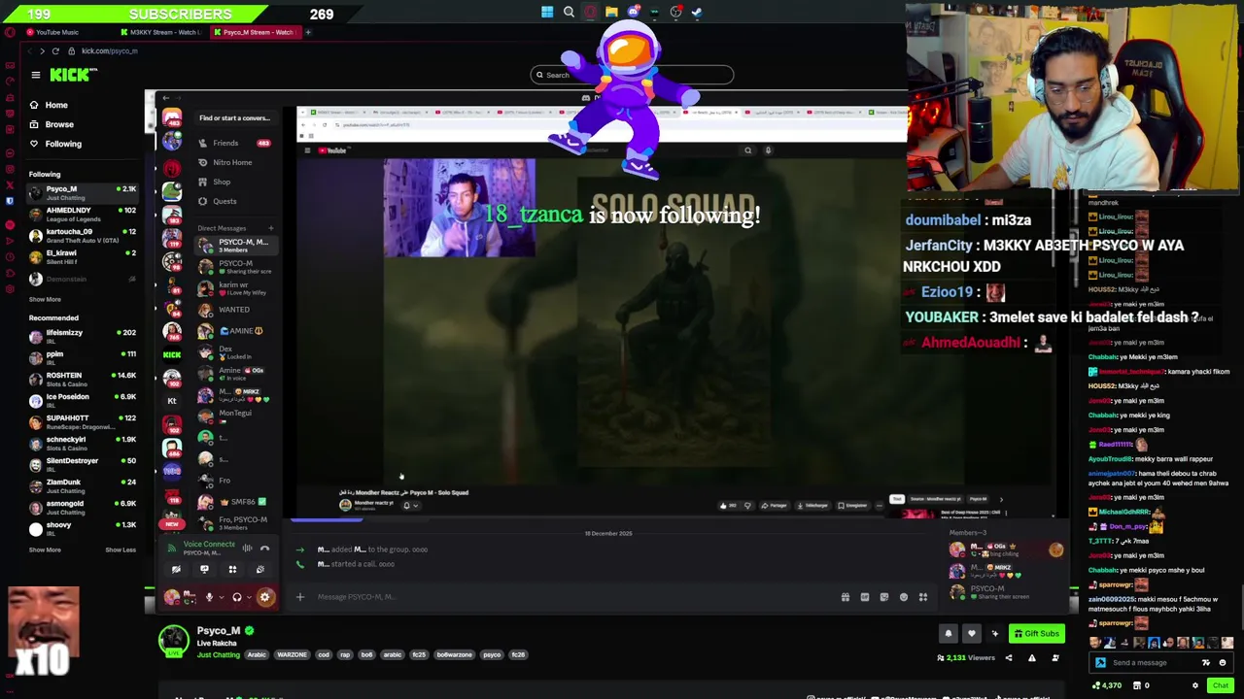1244x699 pixels.
Task: Open Steam from the taskbar
Action: [x=697, y=13]
